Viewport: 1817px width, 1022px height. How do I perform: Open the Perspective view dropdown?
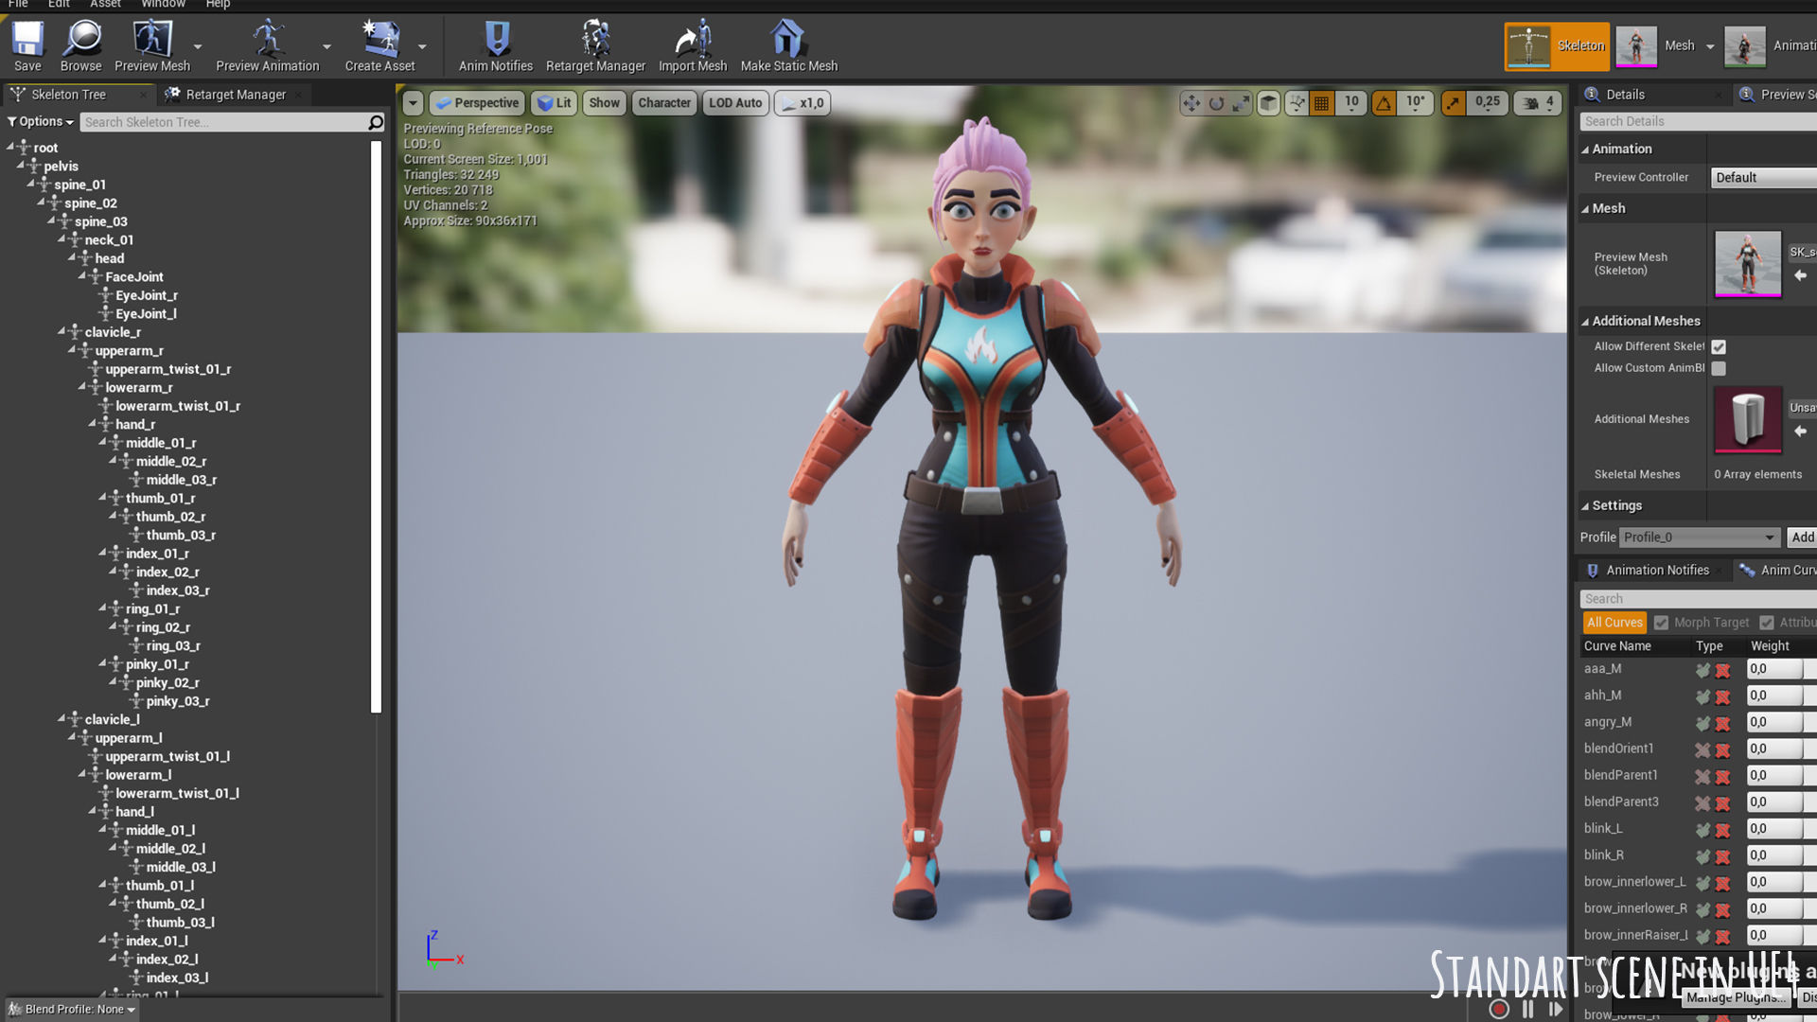[x=477, y=102]
